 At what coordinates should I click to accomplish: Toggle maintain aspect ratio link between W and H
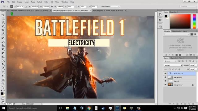[x=52, y=6]
